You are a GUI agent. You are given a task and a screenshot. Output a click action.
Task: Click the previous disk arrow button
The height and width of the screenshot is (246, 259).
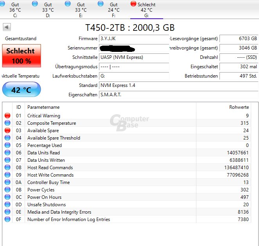pyautogui.click(x=7, y=27)
